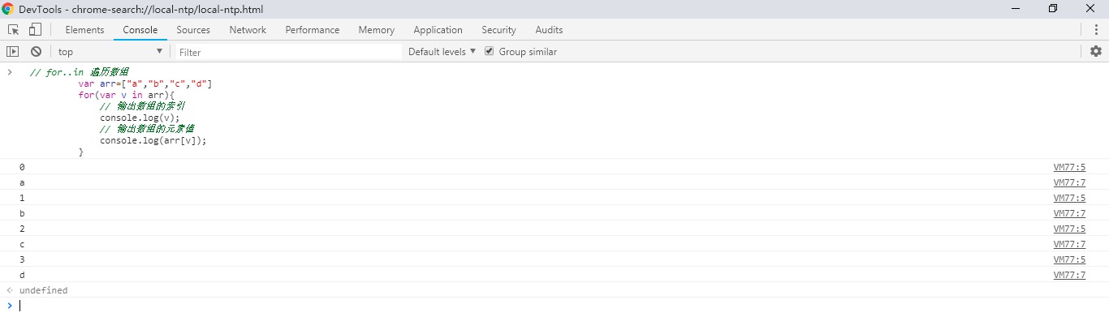Open the Sources tab
Screen dimensions: 1109x317
[193, 30]
